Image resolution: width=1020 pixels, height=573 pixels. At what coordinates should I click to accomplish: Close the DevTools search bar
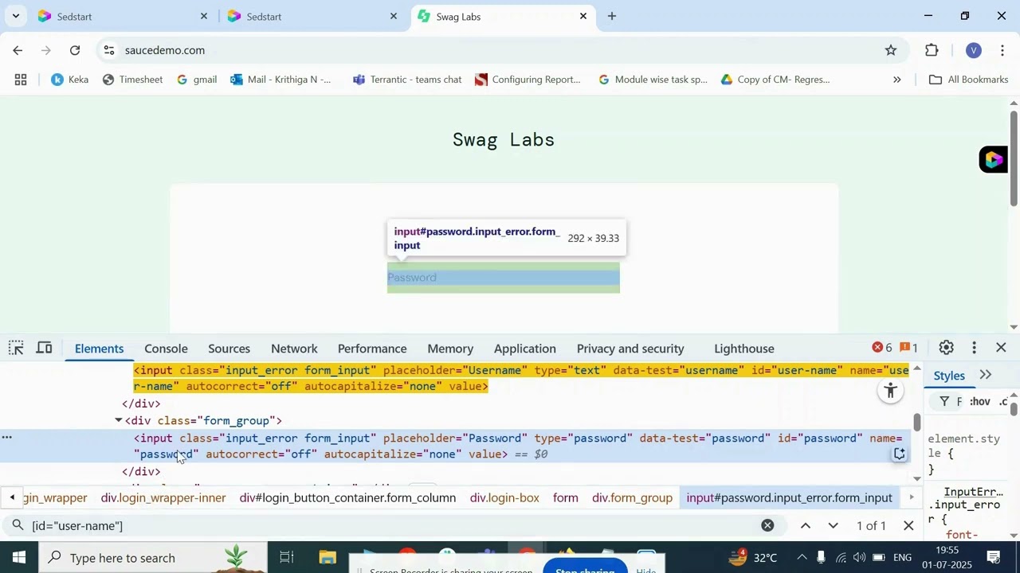coord(908,526)
